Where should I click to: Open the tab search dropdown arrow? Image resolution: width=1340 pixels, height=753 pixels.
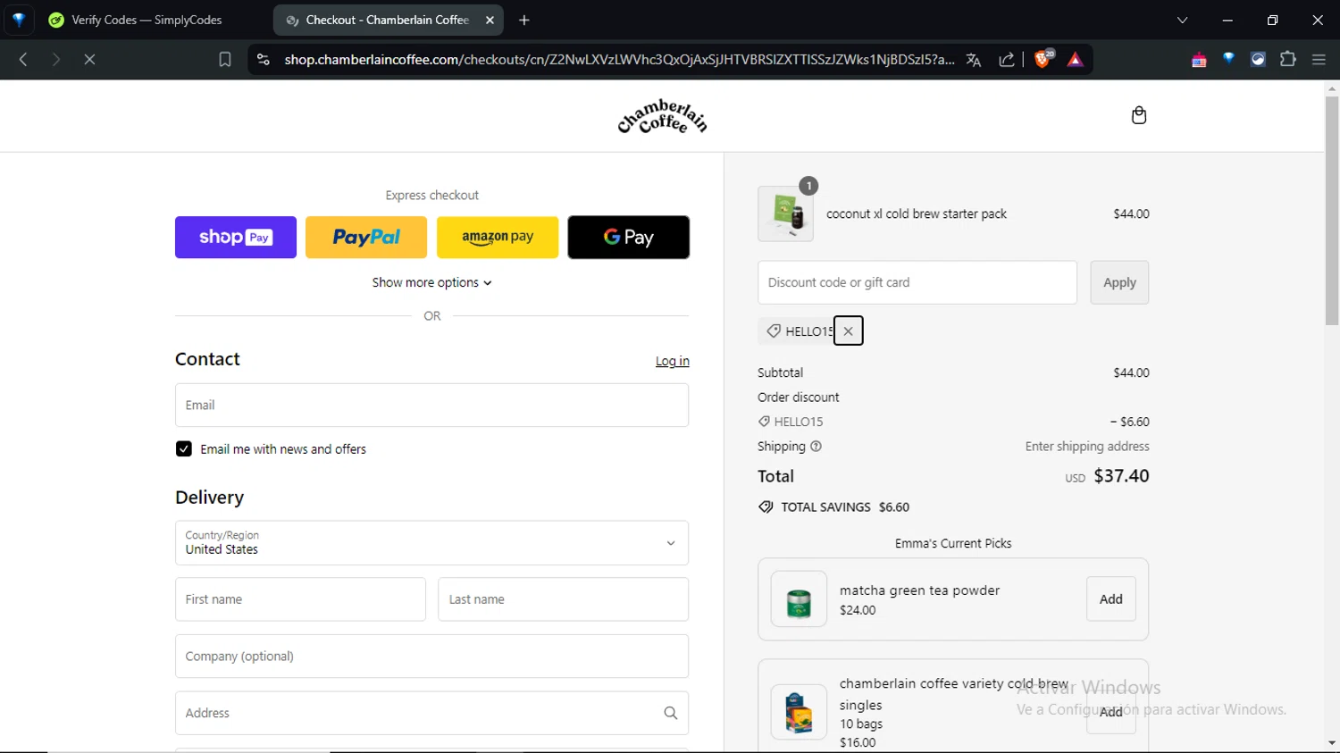pyautogui.click(x=1182, y=20)
